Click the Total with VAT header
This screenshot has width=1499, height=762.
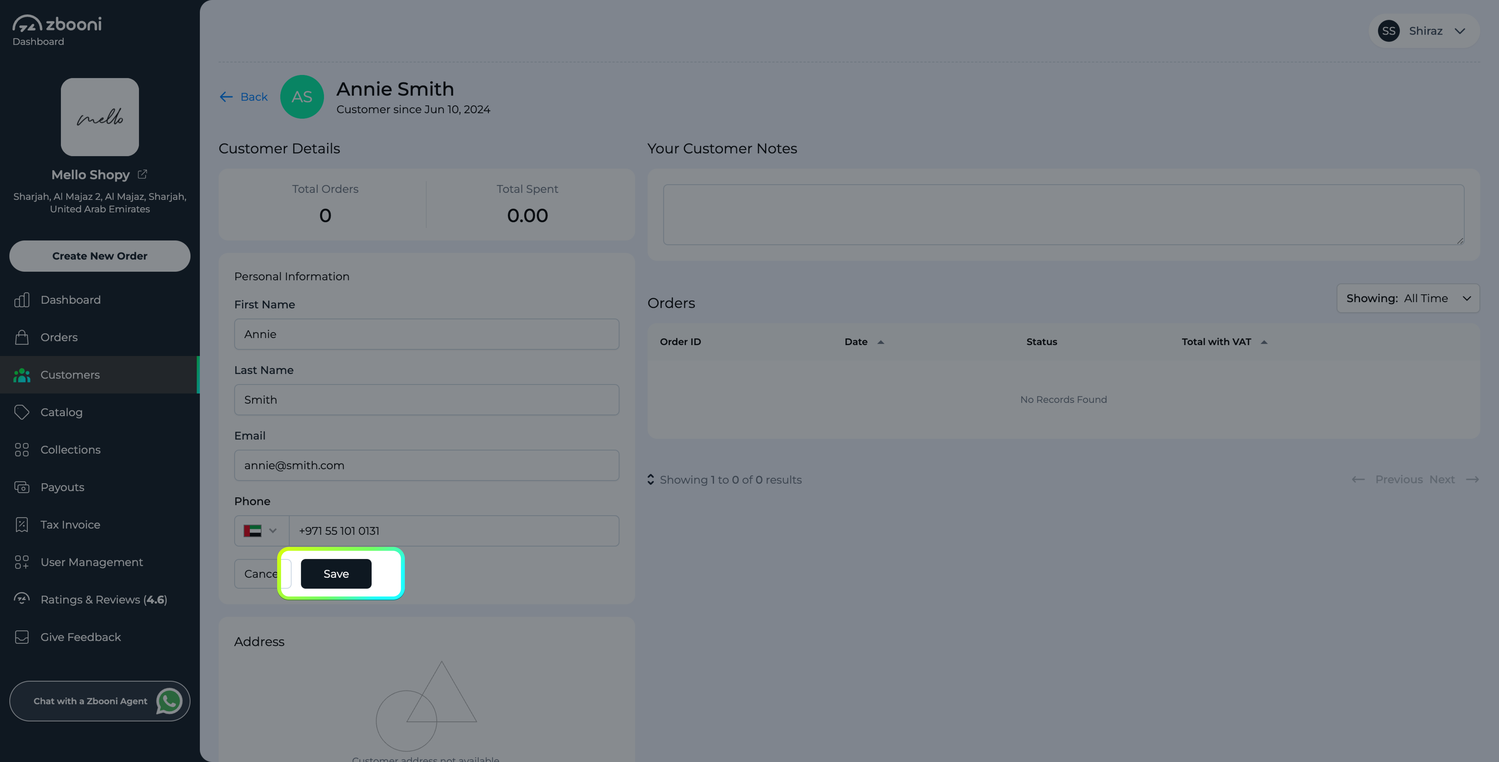pyautogui.click(x=1216, y=342)
